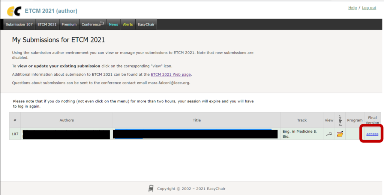Click the My Submissions for ETCM 2021 heading
Screen dimensions: 384x195
click(x=58, y=40)
